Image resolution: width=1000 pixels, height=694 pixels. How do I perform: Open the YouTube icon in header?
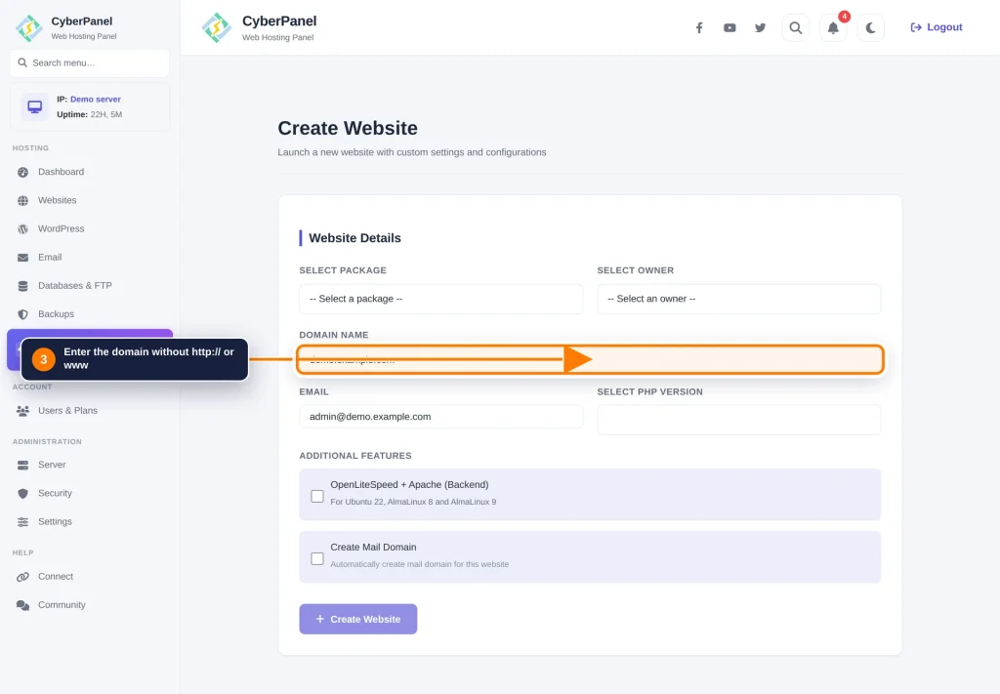(x=729, y=27)
